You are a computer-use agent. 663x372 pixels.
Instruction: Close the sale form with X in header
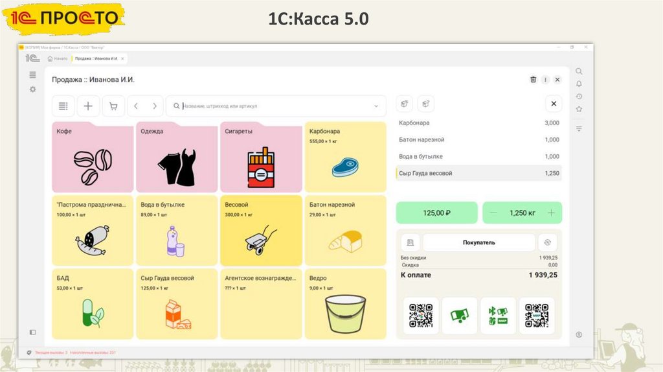pos(557,80)
